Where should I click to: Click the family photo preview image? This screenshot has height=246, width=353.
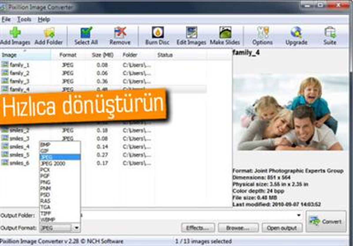pyautogui.click(x=291, y=112)
